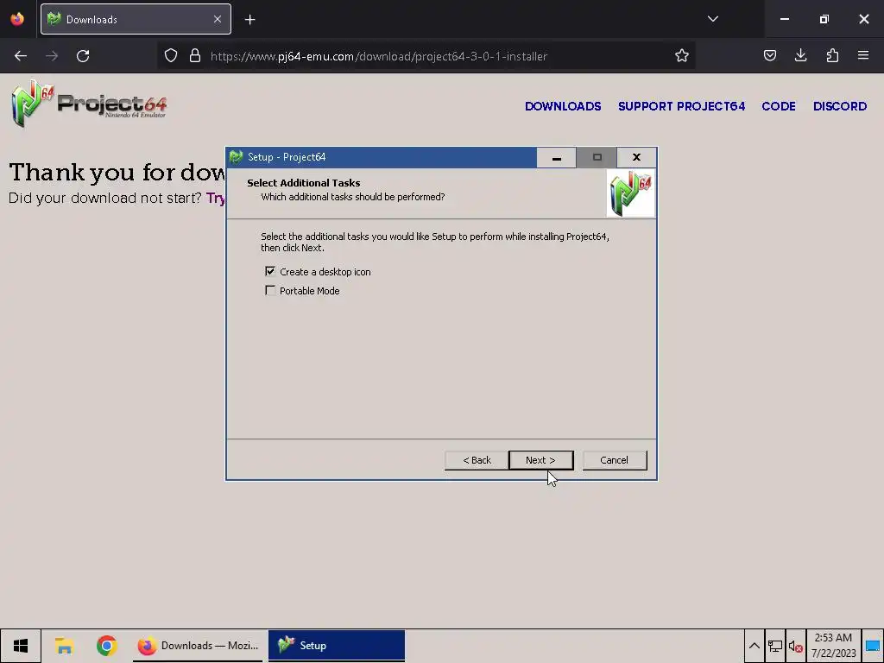Select the Setup taskbar item
The width and height of the screenshot is (884, 663).
(x=336, y=646)
